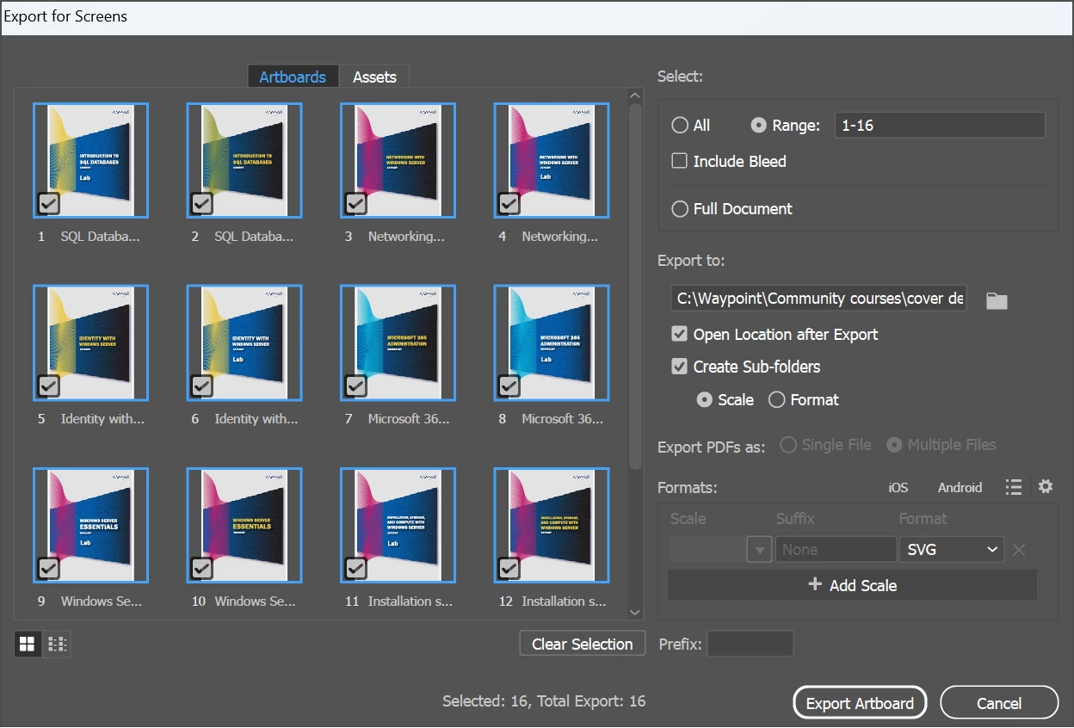1074x728 pixels.
Task: Choose Scale sub-folder option
Action: click(705, 400)
